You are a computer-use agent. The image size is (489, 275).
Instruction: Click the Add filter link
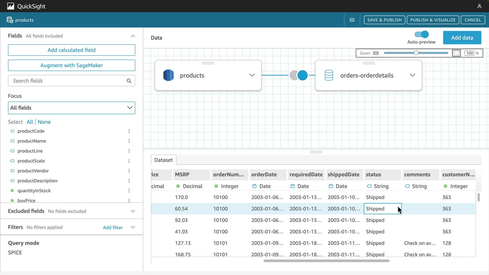(113, 227)
